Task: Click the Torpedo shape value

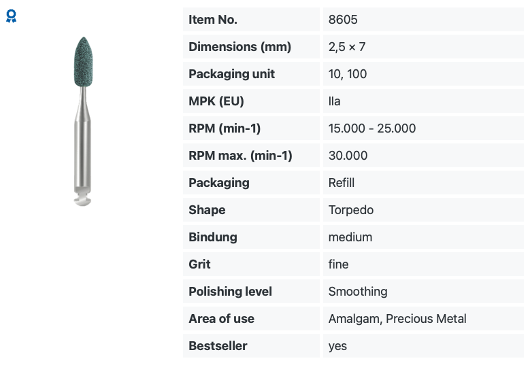Action: pos(351,210)
